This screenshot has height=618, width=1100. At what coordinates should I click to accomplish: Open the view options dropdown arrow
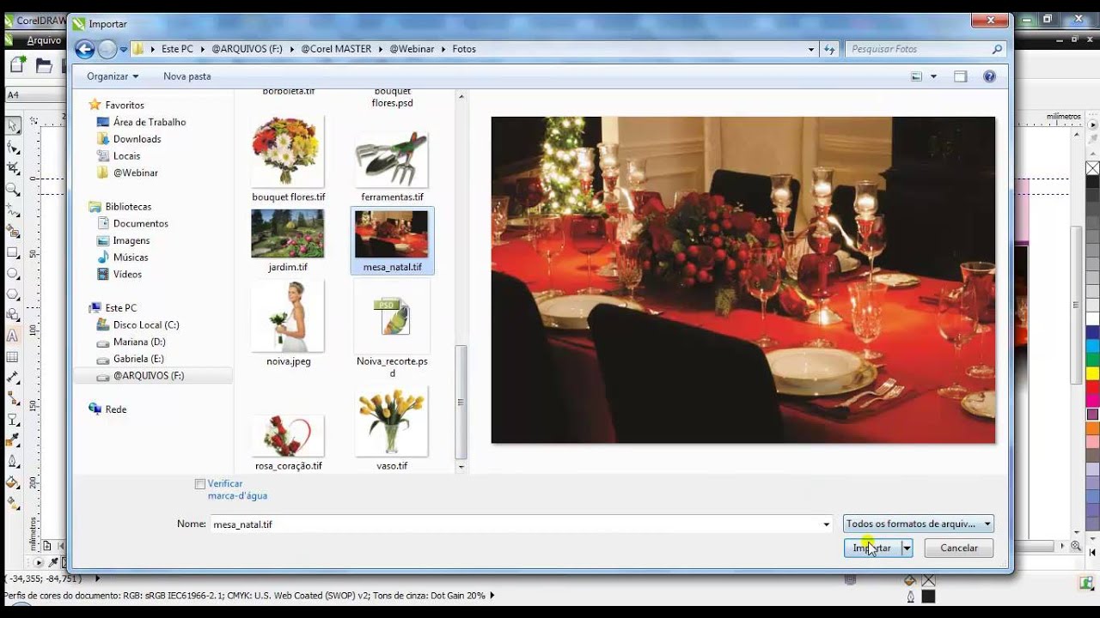pyautogui.click(x=933, y=76)
